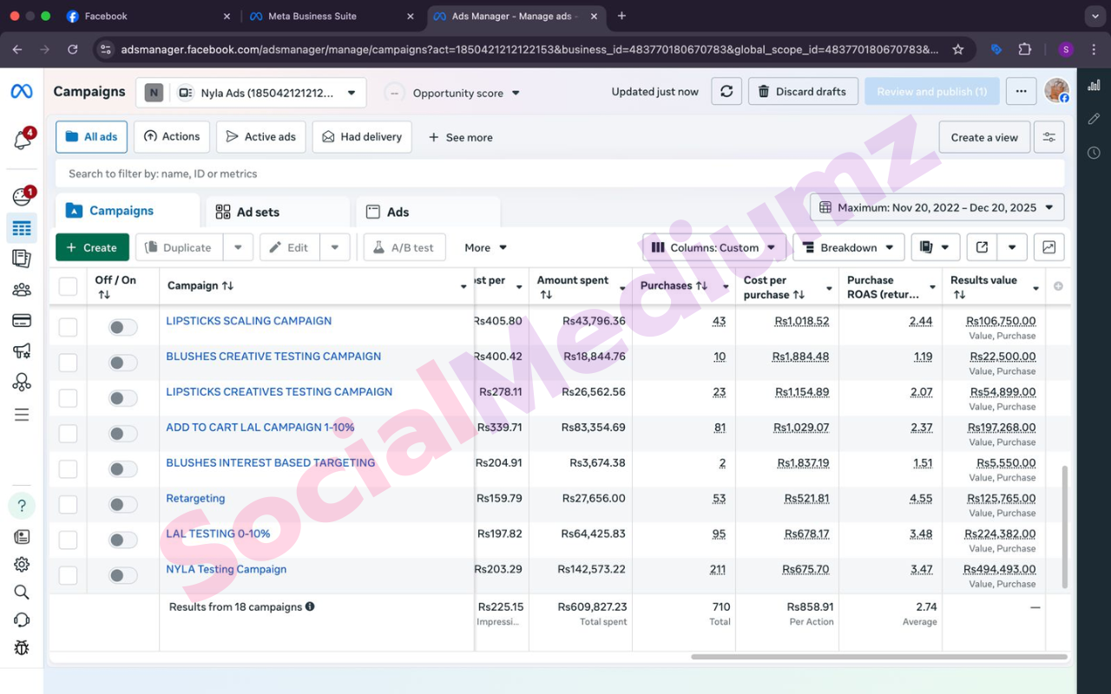This screenshot has height=694, width=1111.
Task: Expand the Columns: Custom dropdown
Action: 714,247
